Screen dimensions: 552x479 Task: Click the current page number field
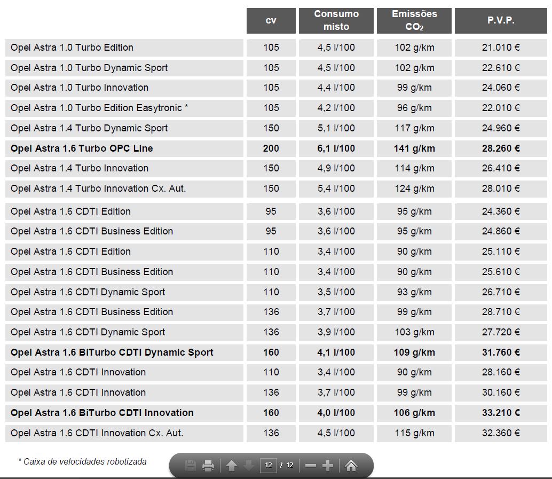[268, 465]
